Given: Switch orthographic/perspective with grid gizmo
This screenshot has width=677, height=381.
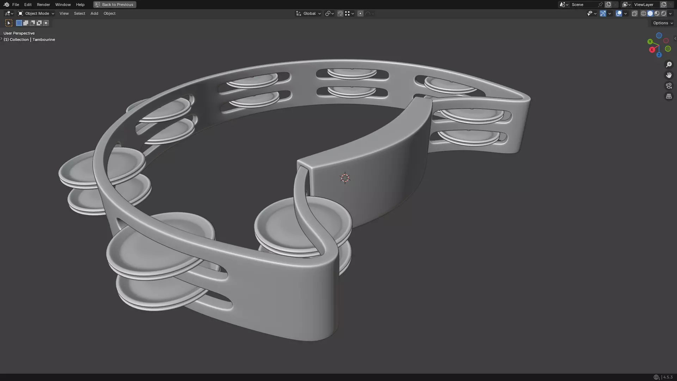Looking at the screenshot, I should pyautogui.click(x=669, y=96).
